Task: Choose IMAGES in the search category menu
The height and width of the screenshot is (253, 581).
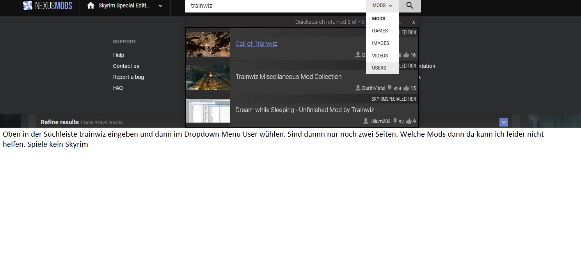Action: 380,43
